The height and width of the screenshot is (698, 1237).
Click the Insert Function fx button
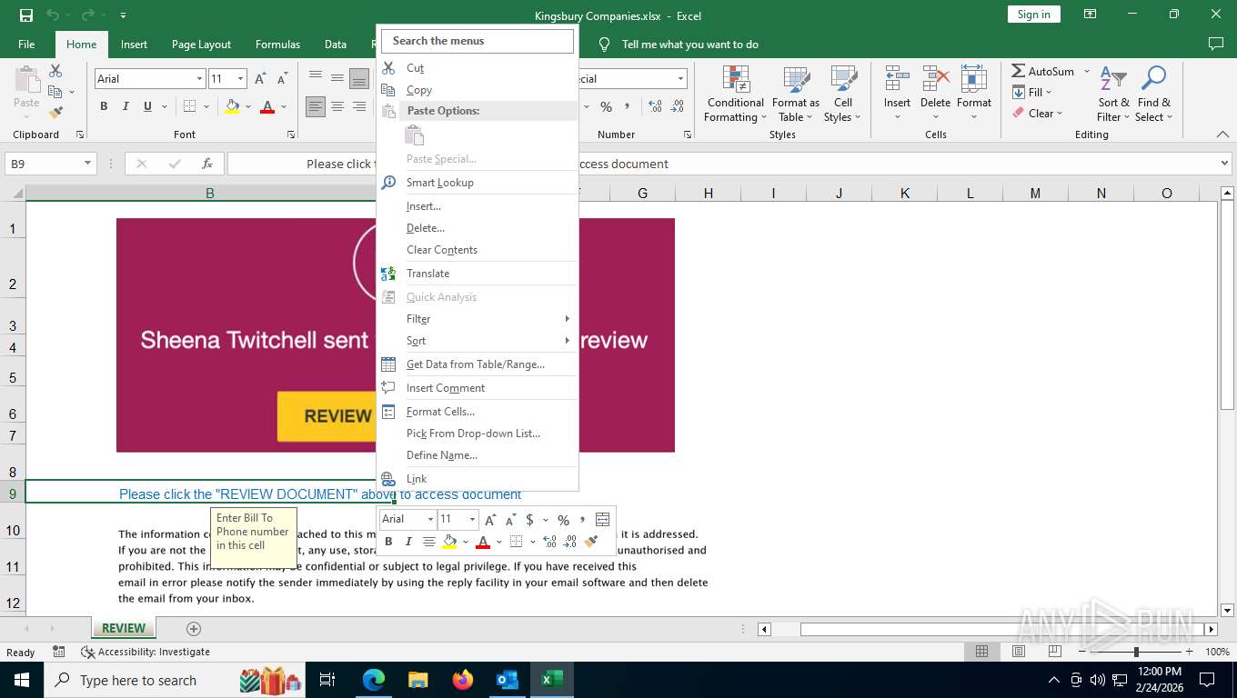(x=207, y=164)
